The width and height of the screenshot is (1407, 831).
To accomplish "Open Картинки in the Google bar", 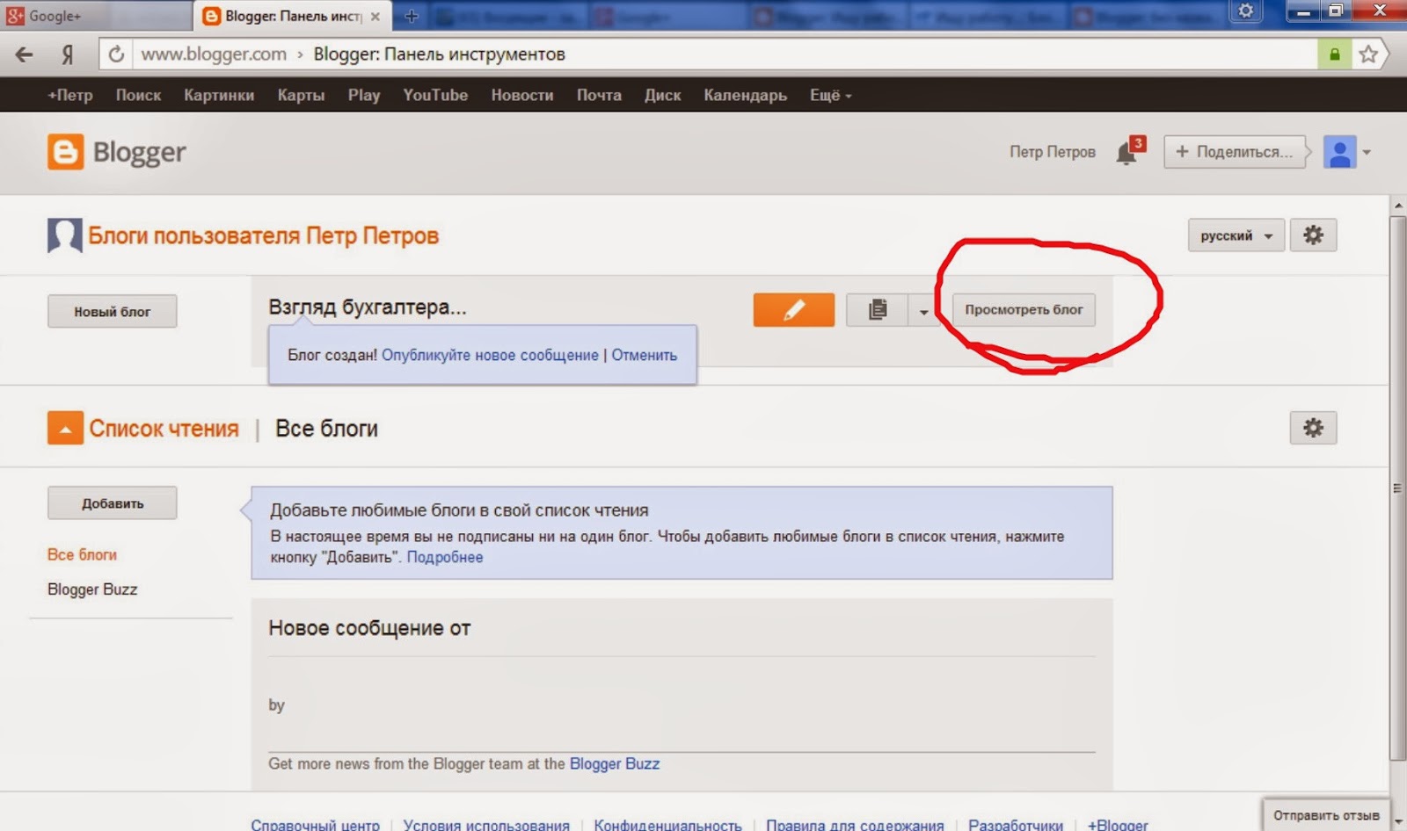I will click(x=219, y=95).
